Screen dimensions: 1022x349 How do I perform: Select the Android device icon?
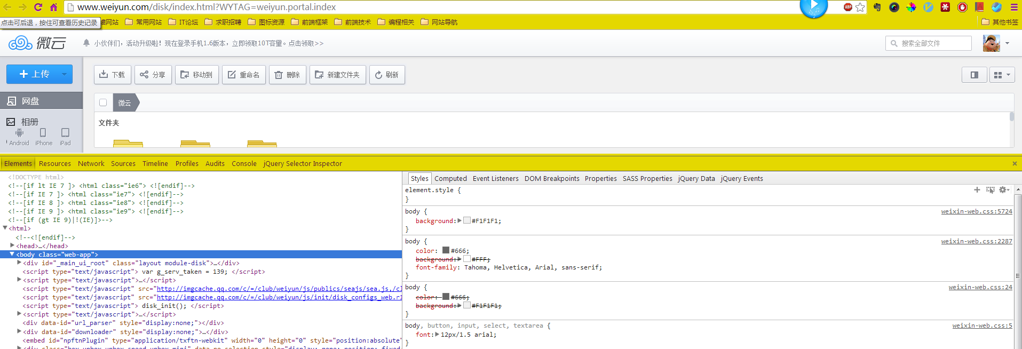point(19,132)
